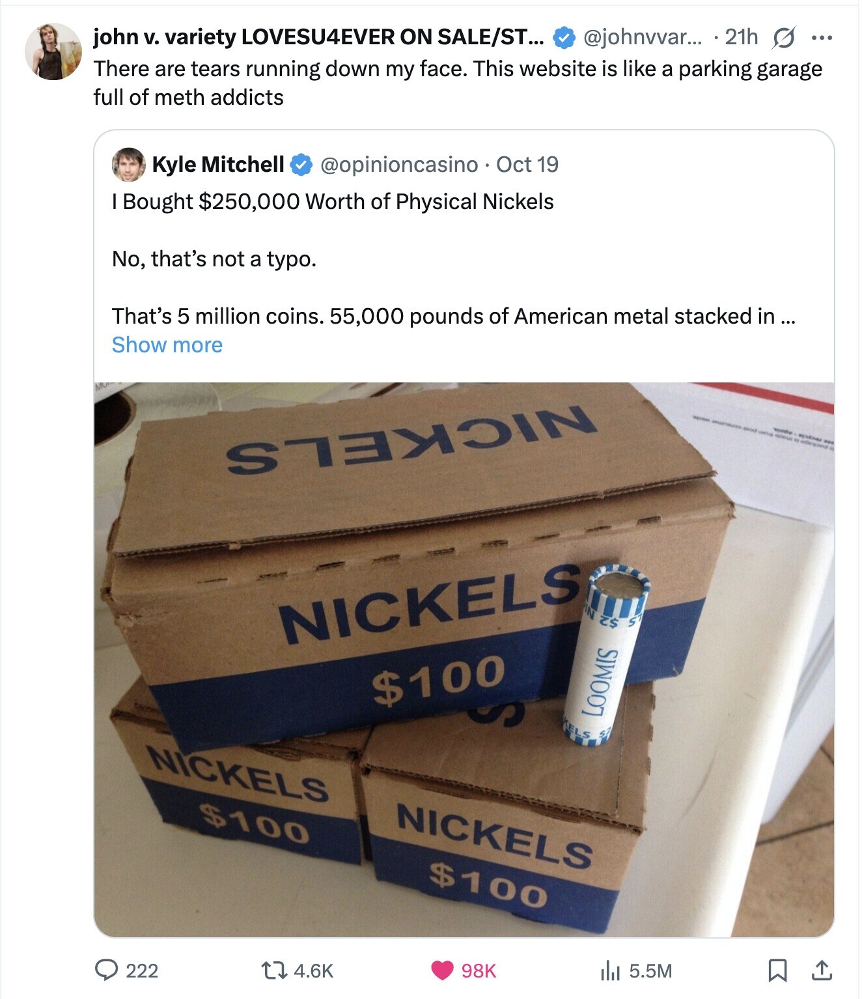Click the reply comment bubble icon
Screen dimensions: 862x999
point(106,970)
